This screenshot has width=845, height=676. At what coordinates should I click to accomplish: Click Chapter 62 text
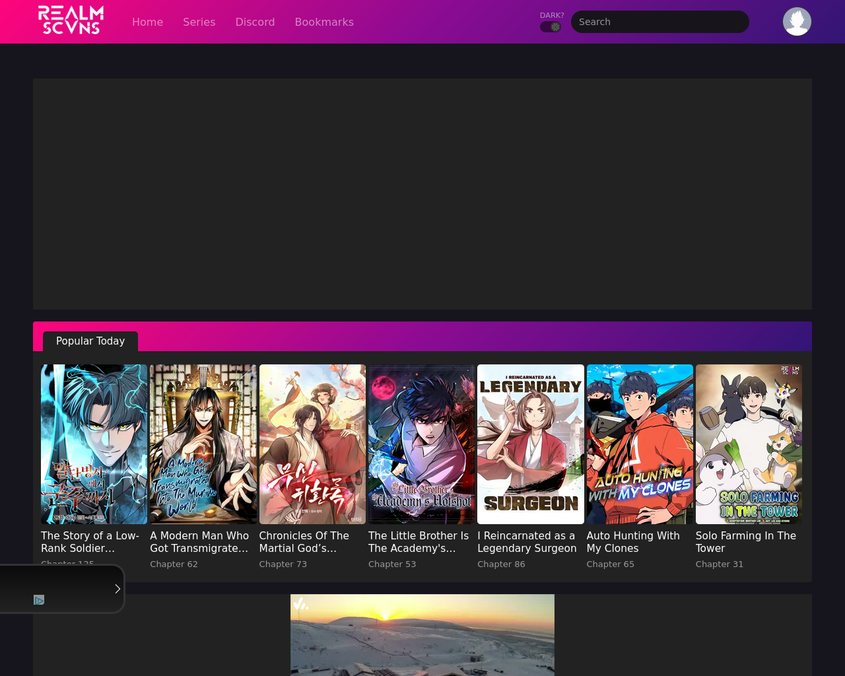(x=174, y=564)
